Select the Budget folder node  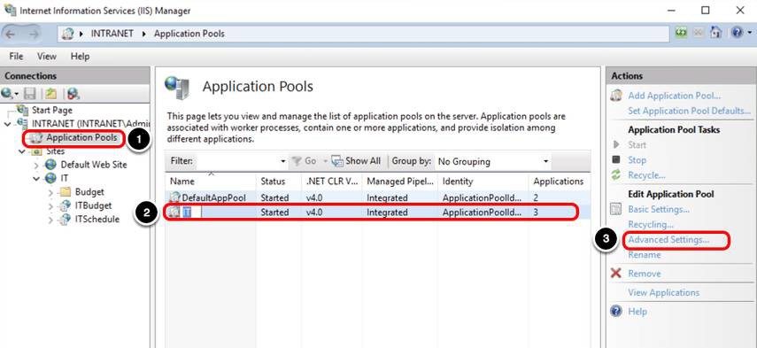coord(89,191)
